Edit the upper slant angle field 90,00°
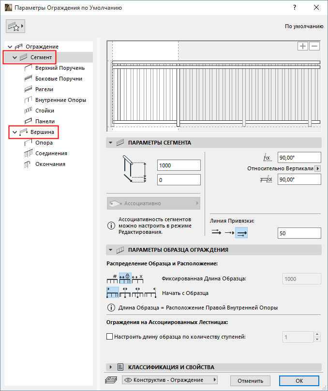The width and height of the screenshot is (328, 391). coord(299,158)
